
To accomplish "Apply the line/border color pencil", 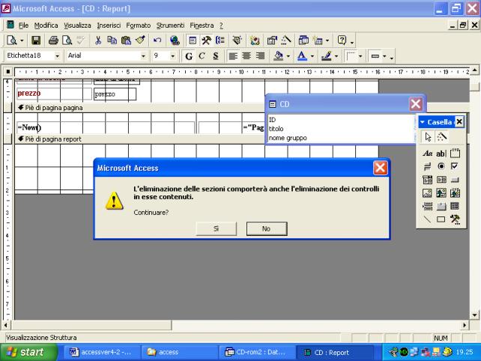I will point(327,56).
